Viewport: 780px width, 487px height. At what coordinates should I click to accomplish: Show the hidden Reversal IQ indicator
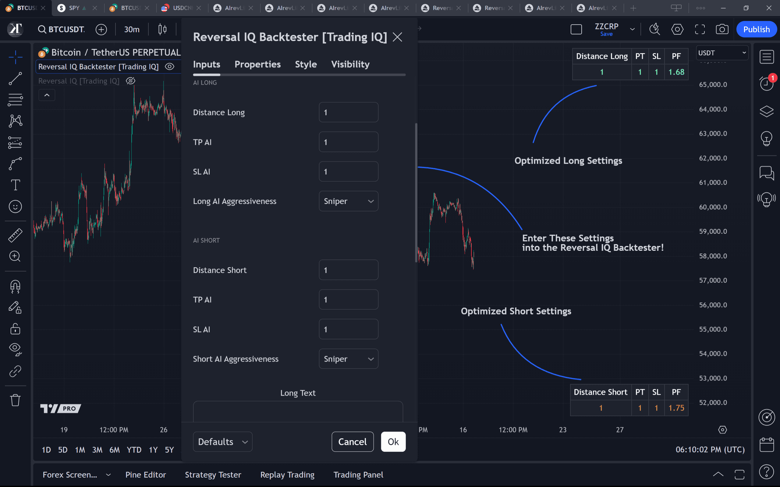(x=130, y=81)
